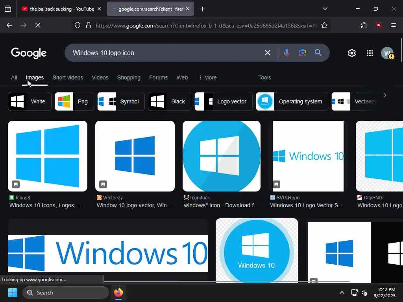
Task: Click the site security padlock icon
Action: pyautogui.click(x=89, y=25)
